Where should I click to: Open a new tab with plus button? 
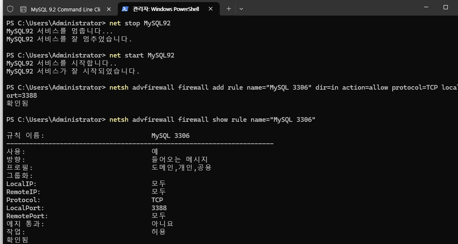click(x=229, y=9)
